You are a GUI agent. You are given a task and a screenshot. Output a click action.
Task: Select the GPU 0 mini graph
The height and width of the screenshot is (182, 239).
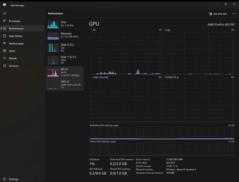[x=53, y=85]
